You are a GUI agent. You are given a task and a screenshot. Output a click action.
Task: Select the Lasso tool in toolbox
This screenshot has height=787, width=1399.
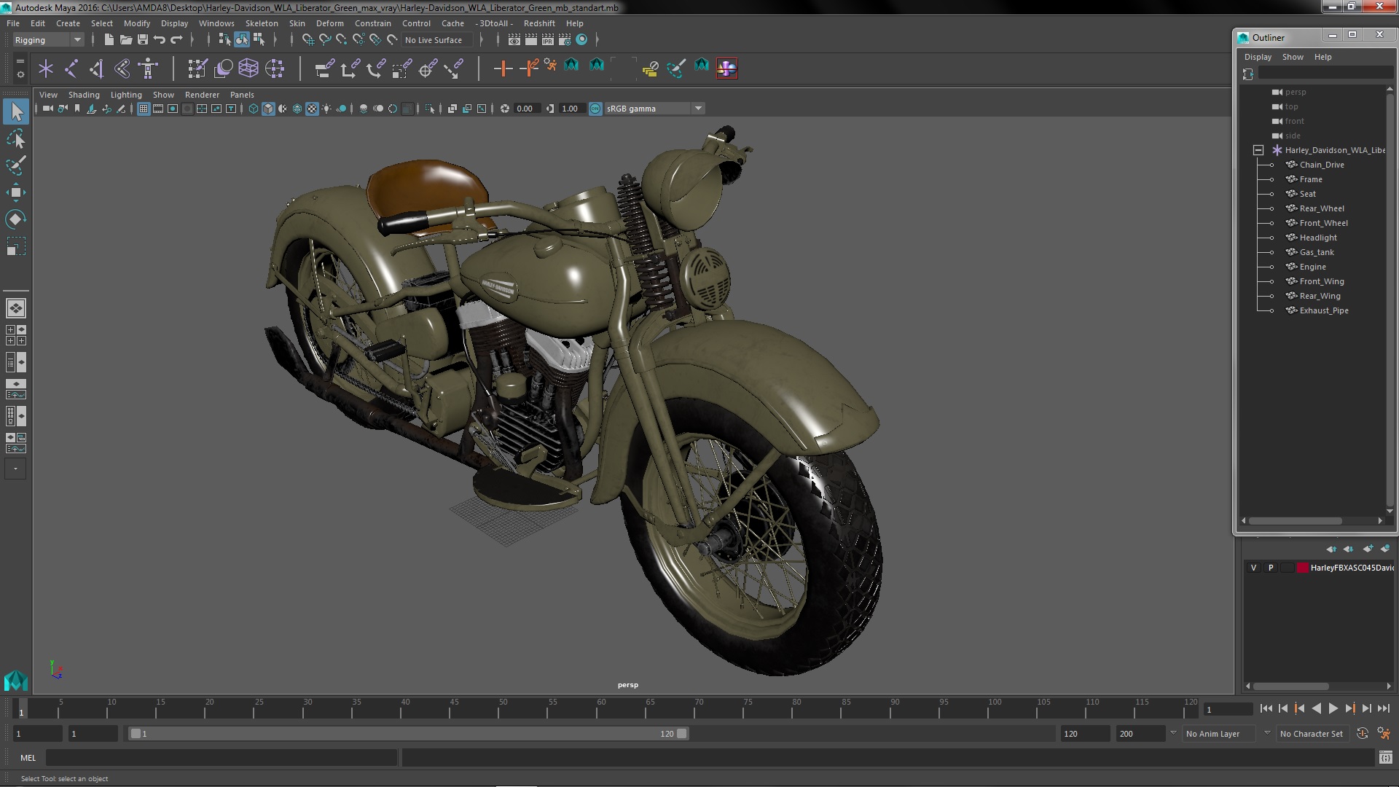15,138
